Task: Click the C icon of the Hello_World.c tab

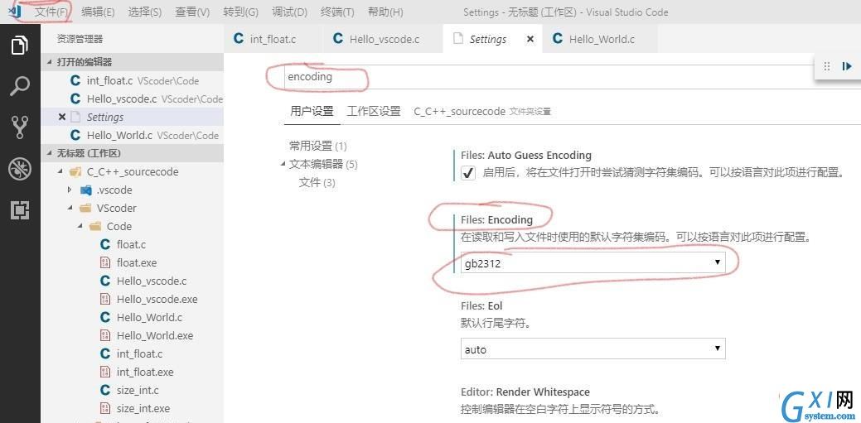Action: tap(558, 39)
